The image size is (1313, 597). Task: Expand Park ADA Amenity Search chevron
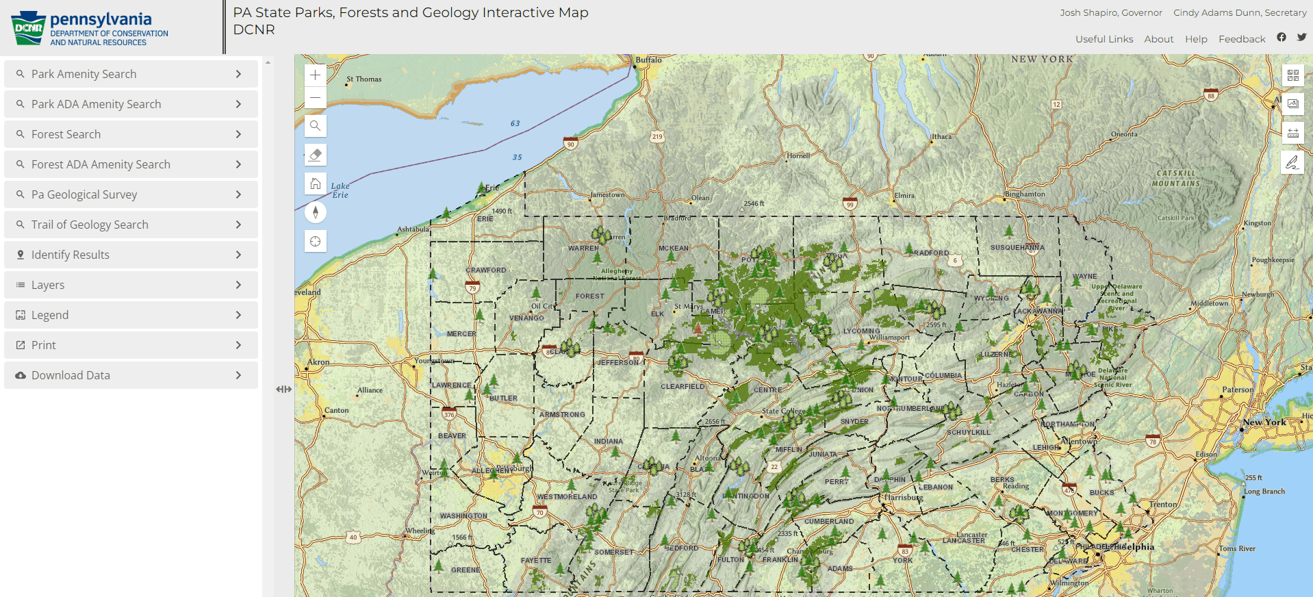tap(238, 104)
